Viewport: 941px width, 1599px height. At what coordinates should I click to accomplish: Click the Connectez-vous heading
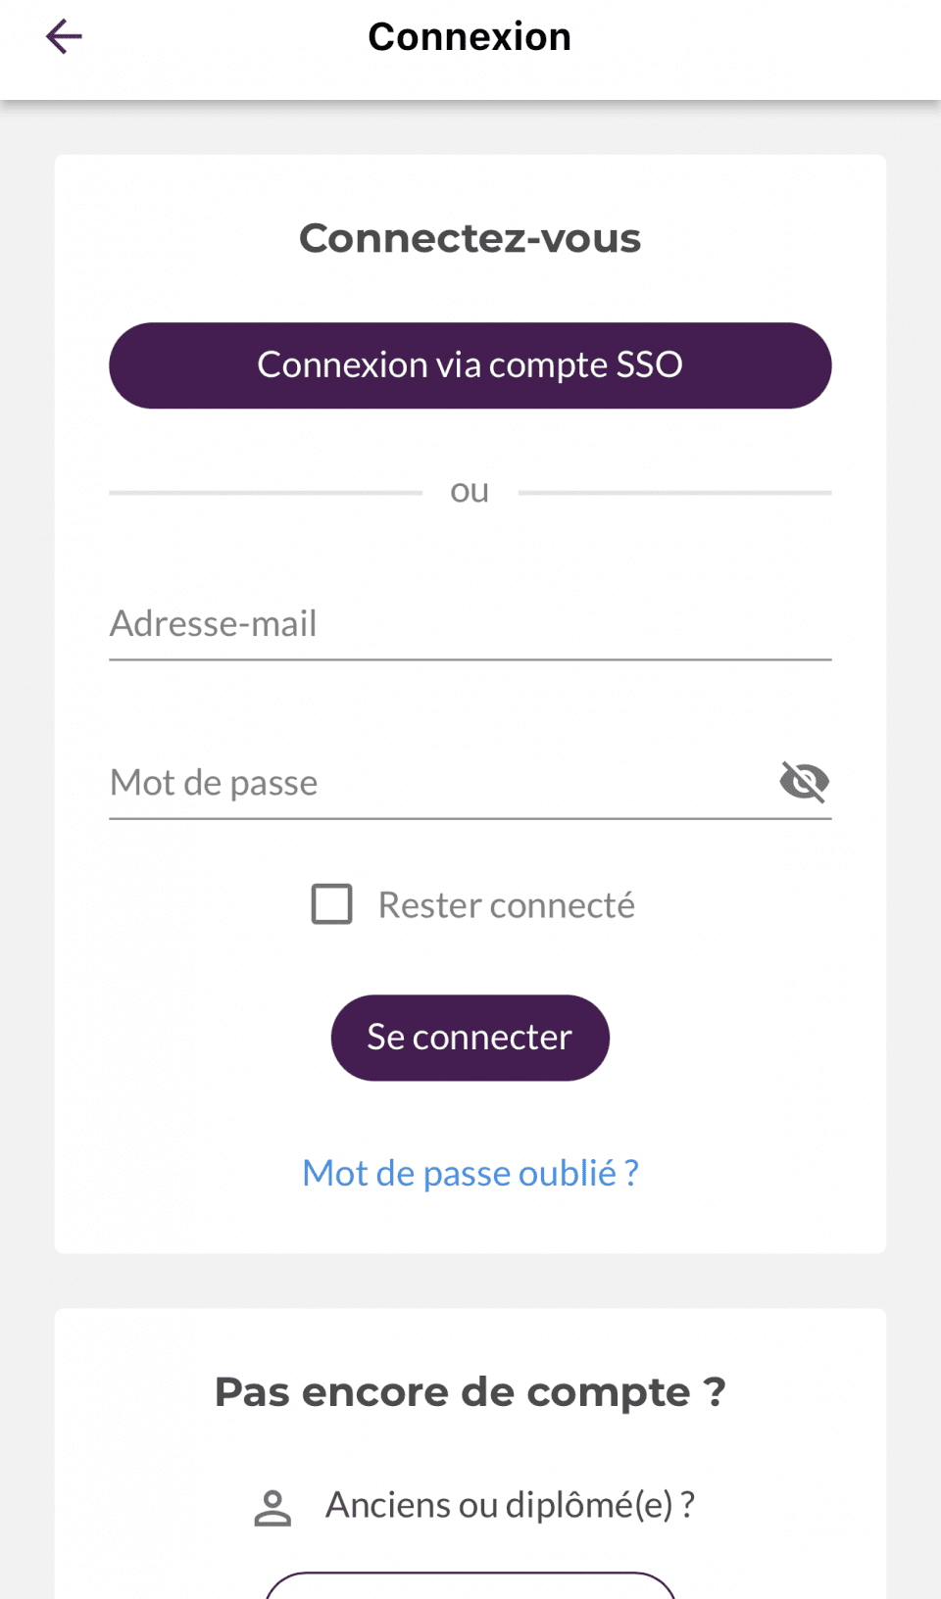coord(470,238)
